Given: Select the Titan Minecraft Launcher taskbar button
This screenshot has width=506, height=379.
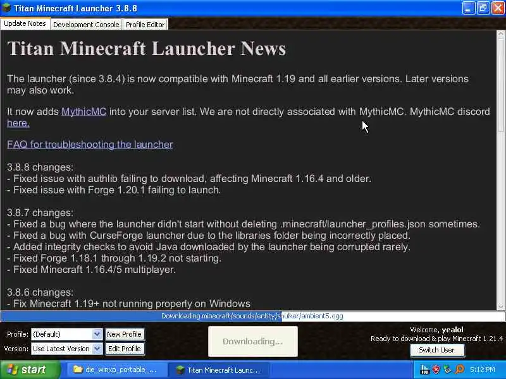Looking at the screenshot, I should [219, 370].
